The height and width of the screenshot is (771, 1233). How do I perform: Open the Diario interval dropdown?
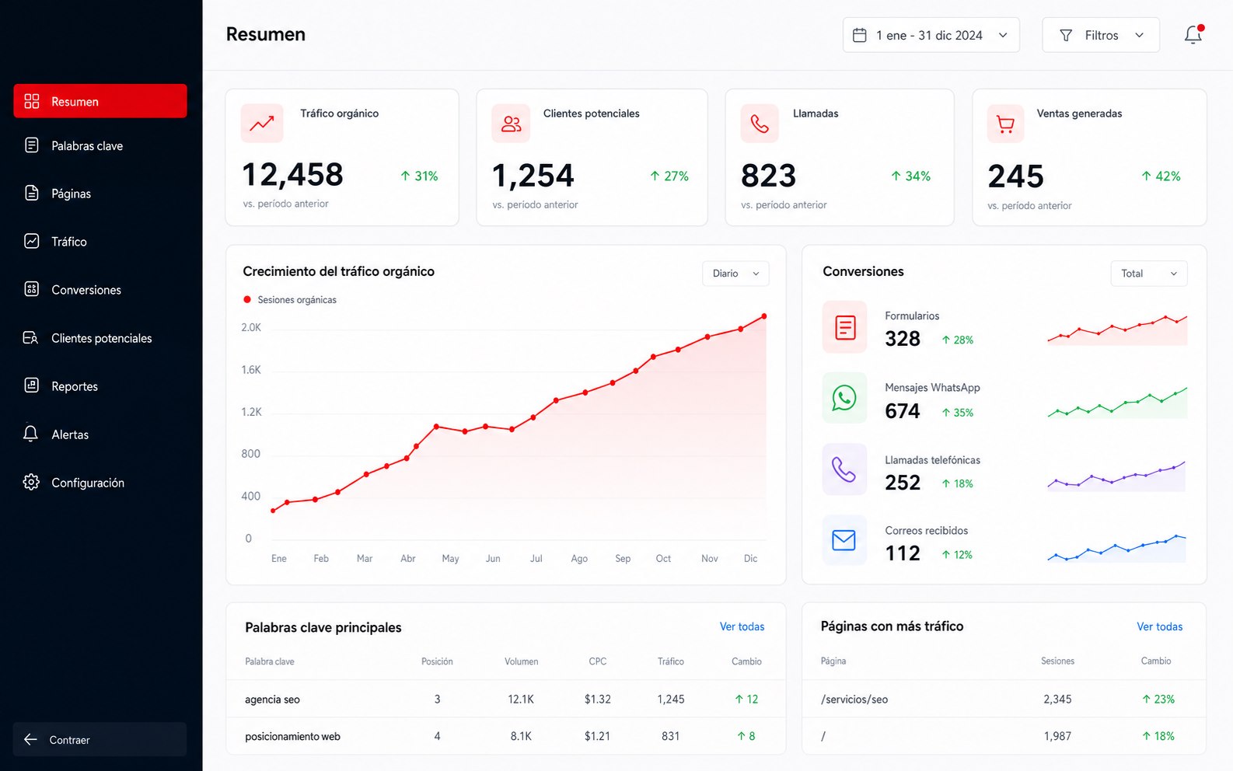[735, 274]
